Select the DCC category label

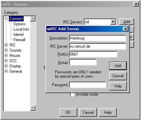click(x=13, y=60)
